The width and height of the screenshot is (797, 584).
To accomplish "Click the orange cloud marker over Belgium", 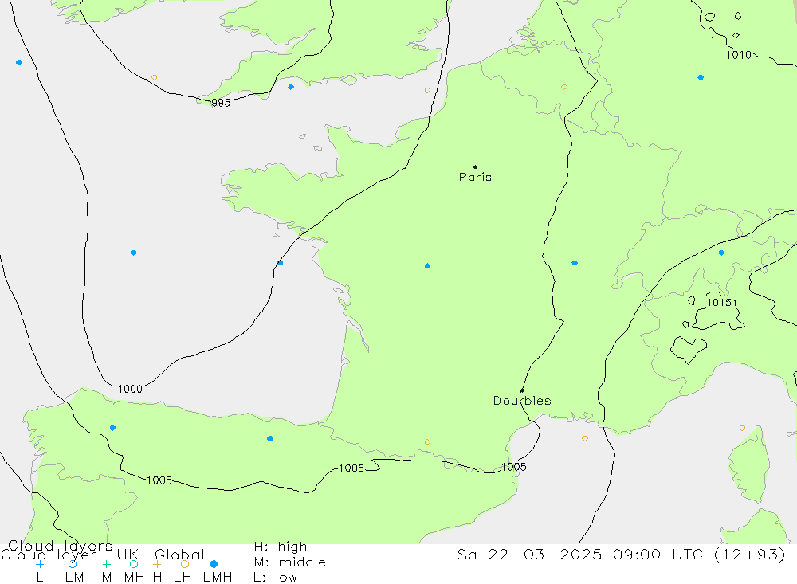I will point(564,88).
